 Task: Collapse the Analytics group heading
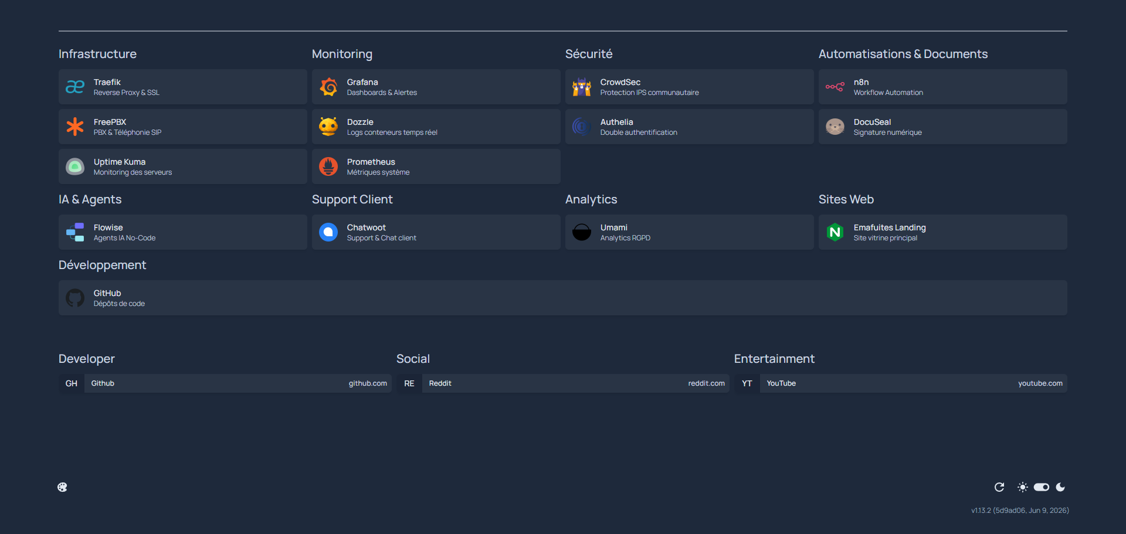pyautogui.click(x=591, y=199)
